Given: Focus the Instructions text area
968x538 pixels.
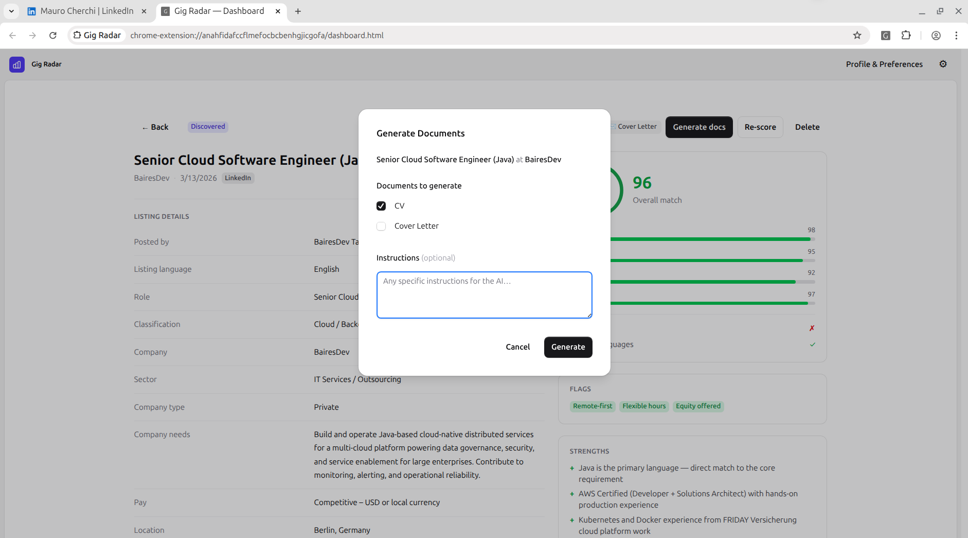Looking at the screenshot, I should tap(484, 295).
